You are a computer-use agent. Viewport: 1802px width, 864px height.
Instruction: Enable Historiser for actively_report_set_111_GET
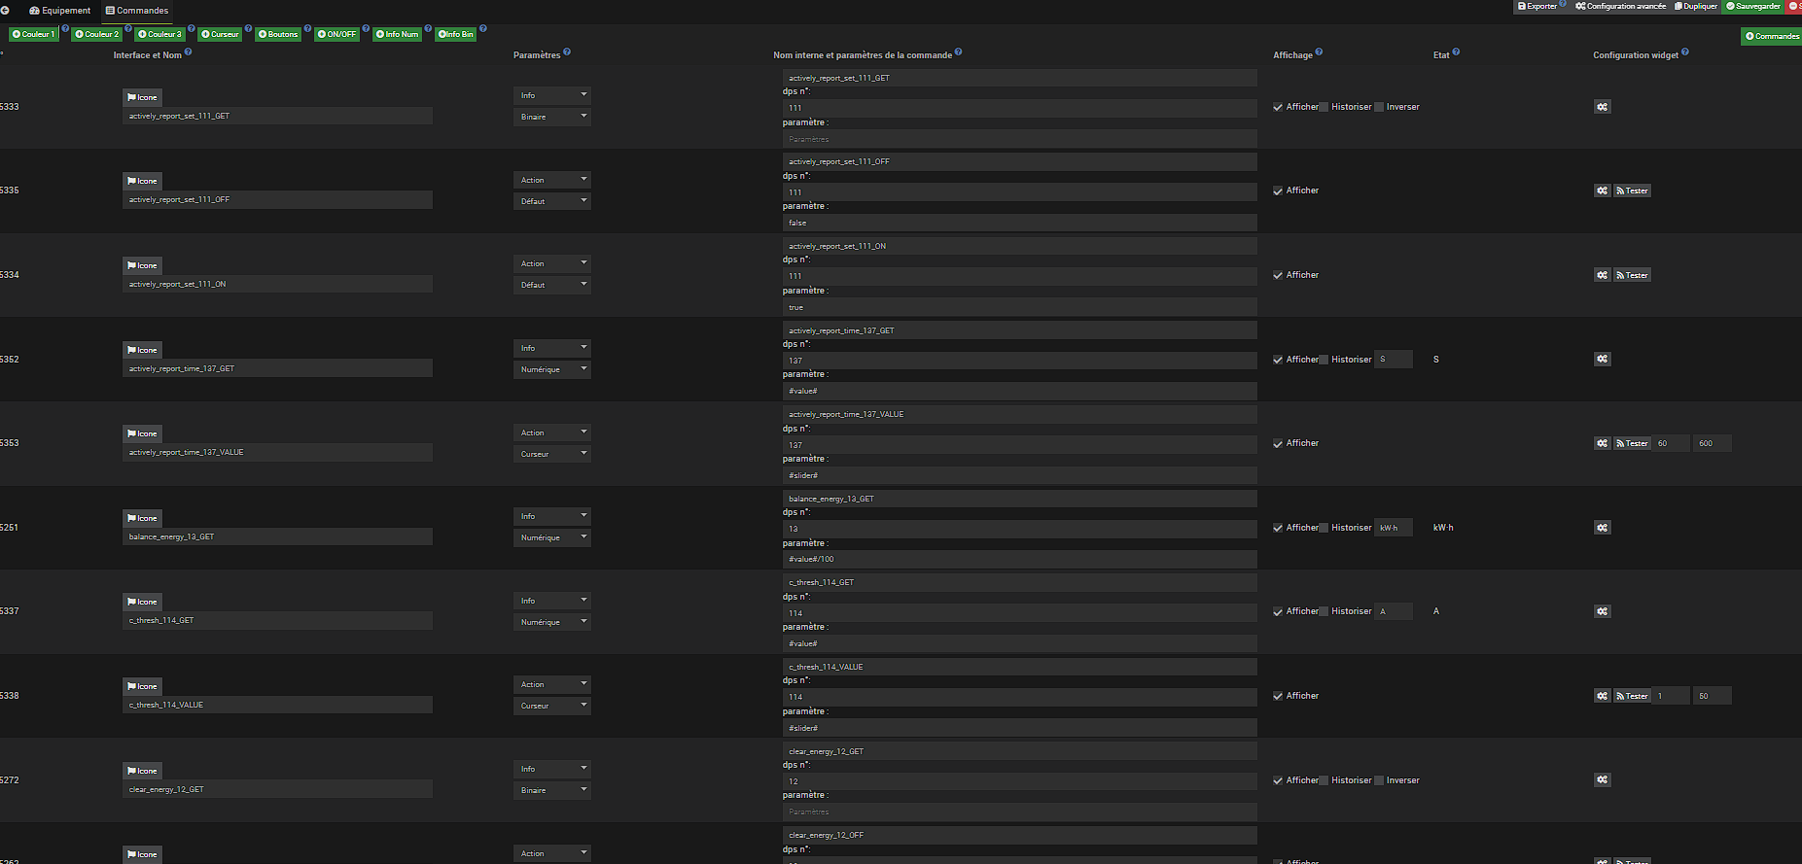tap(1324, 107)
